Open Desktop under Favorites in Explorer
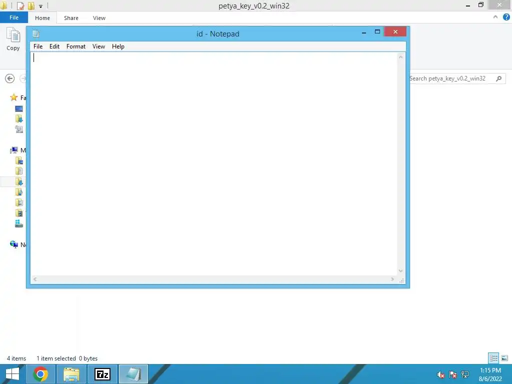This screenshot has height=384, width=512. click(x=19, y=108)
